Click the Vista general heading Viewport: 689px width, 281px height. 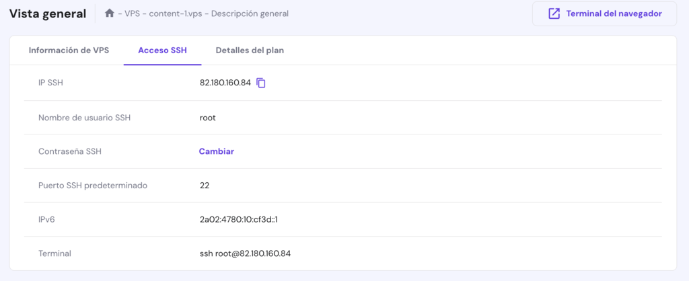pos(48,13)
